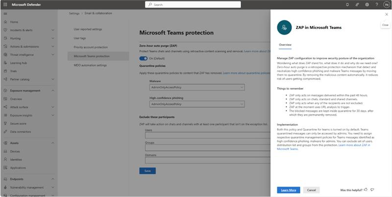
Task: Click the Devices icon in sidebar
Action: point(5,151)
